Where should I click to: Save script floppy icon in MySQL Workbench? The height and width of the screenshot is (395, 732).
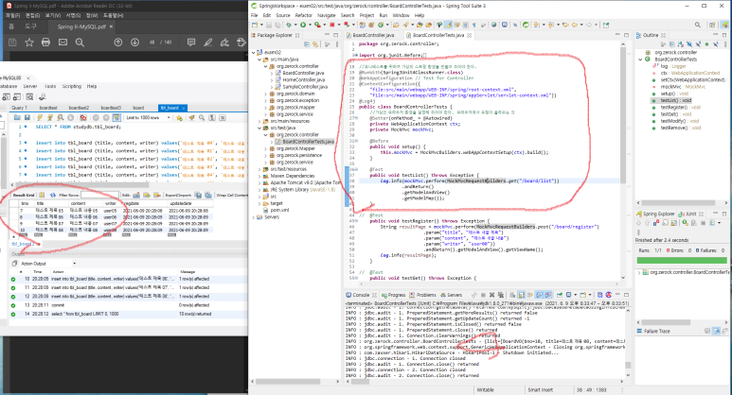[27, 117]
